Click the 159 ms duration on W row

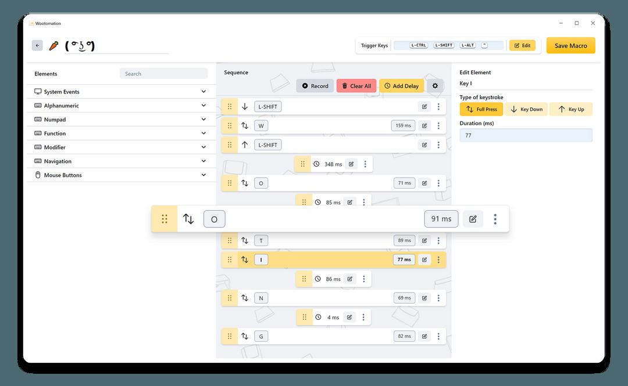pyautogui.click(x=404, y=125)
